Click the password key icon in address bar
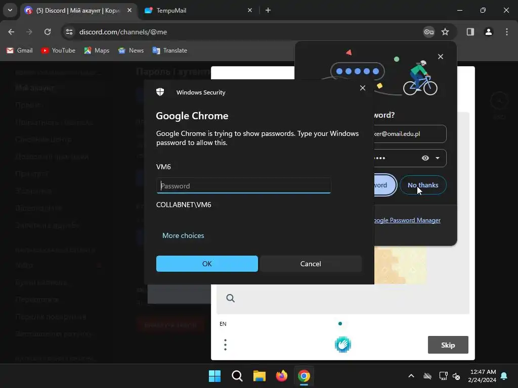The height and width of the screenshot is (388, 518). point(429,32)
